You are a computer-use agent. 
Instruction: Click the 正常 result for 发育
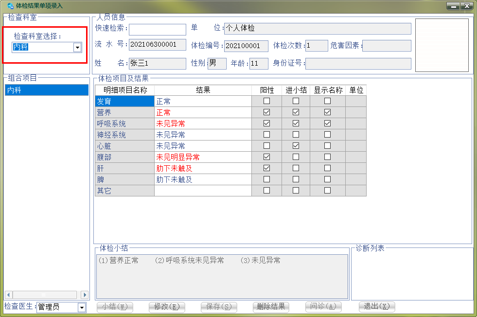tap(203, 101)
